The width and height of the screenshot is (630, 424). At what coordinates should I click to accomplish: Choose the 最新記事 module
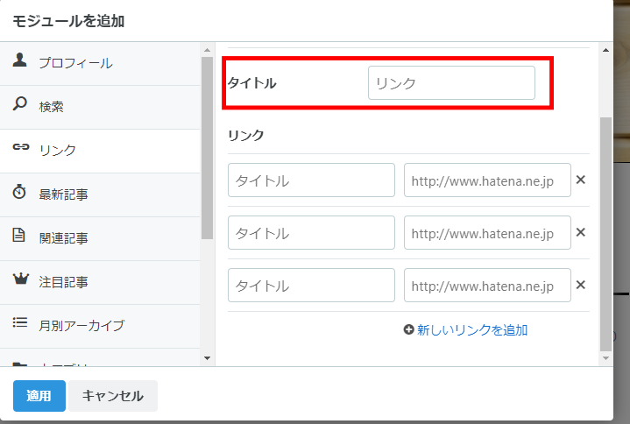(x=100, y=194)
